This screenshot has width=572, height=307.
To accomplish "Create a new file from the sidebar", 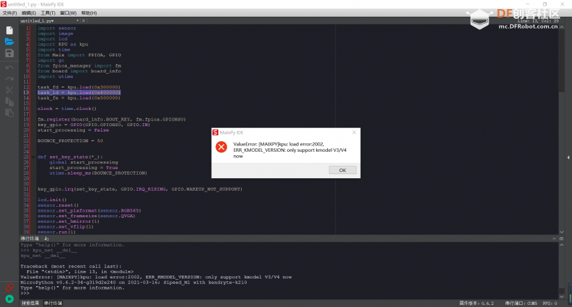I will click(10, 30).
